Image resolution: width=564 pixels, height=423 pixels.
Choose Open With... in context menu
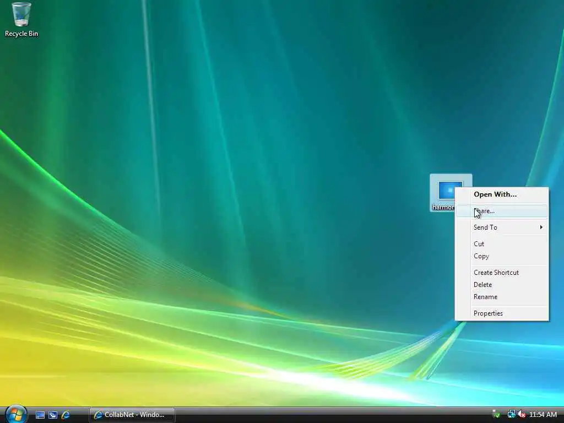pos(502,194)
